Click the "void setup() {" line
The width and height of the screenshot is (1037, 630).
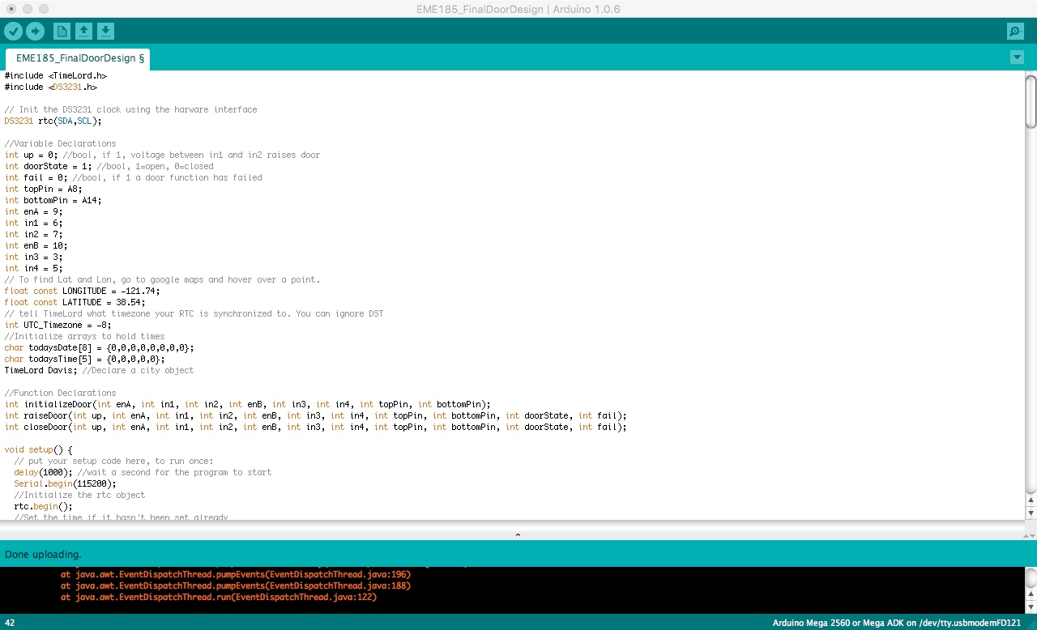point(38,449)
